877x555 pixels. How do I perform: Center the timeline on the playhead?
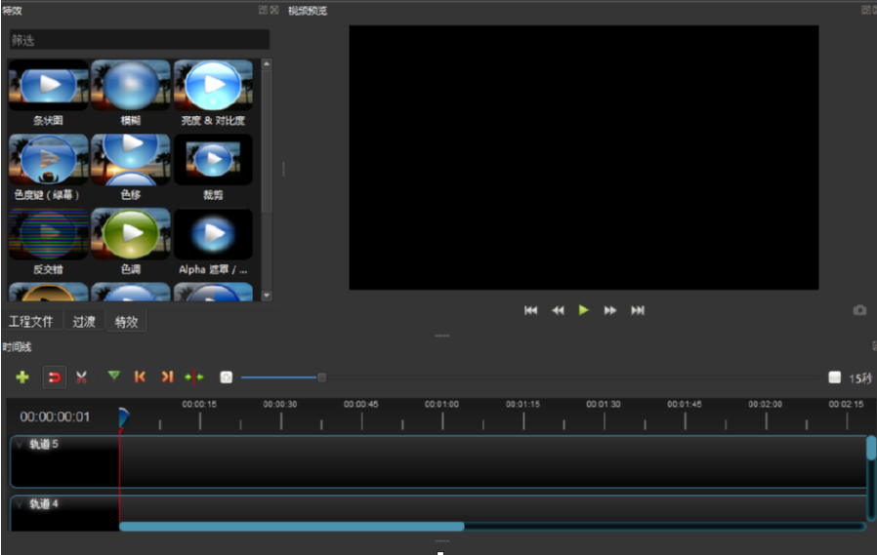(x=194, y=377)
